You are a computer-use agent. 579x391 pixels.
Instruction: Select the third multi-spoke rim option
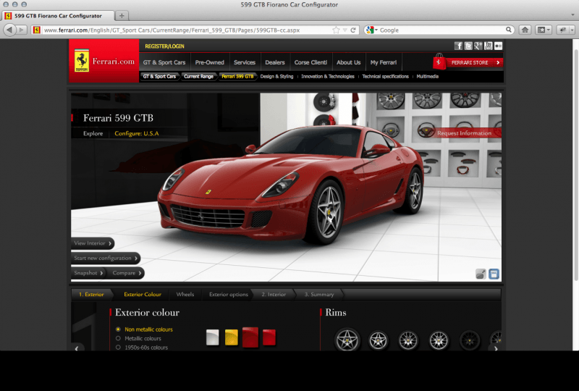pos(408,340)
